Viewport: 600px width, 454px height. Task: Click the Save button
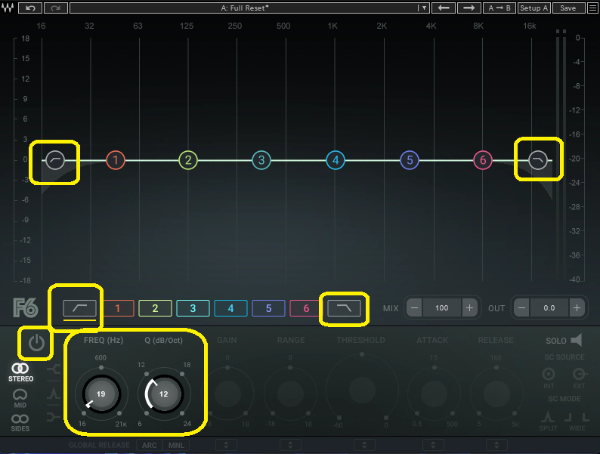[568, 8]
